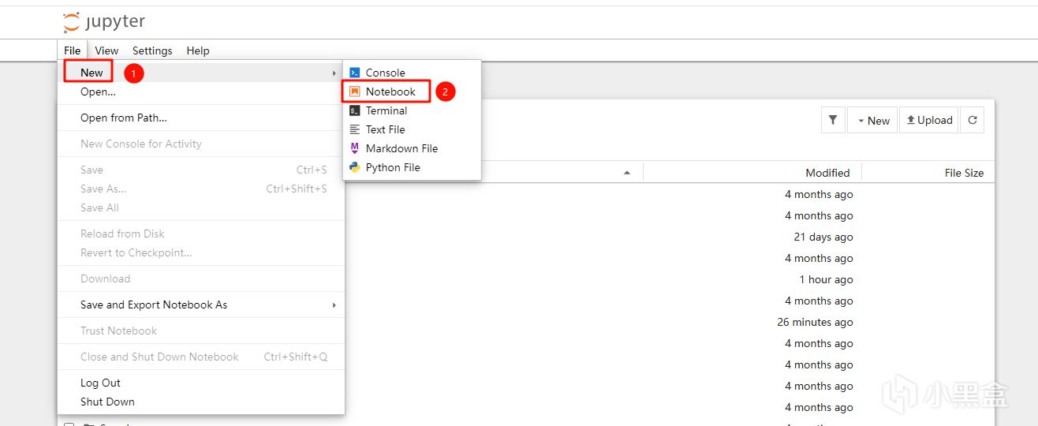Click the Upload button
The width and height of the screenshot is (1038, 426).
point(929,120)
